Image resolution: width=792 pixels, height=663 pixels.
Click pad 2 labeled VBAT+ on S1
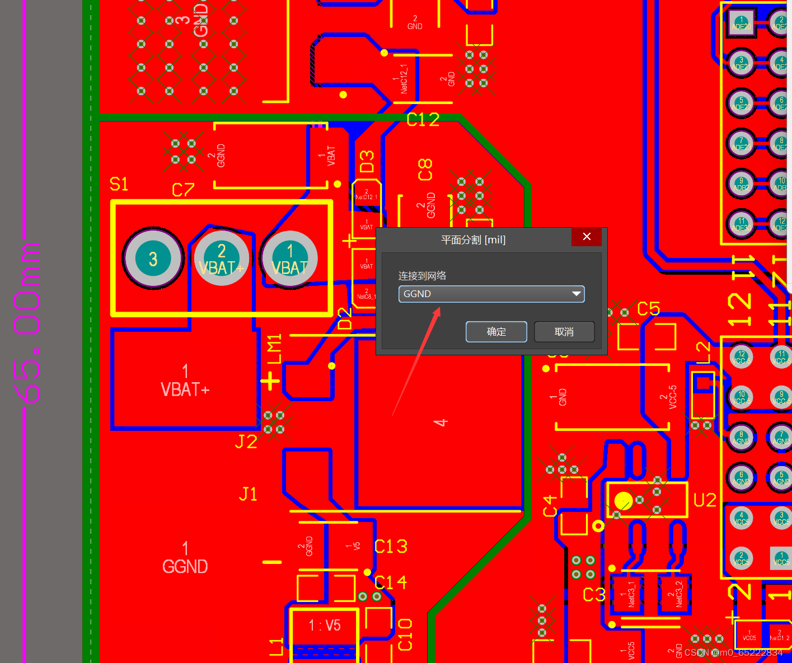221,258
